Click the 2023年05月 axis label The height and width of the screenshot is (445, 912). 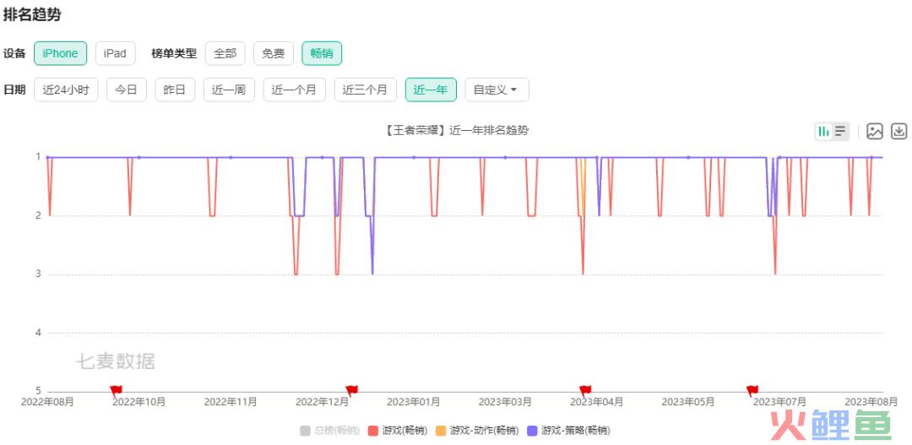(x=688, y=401)
